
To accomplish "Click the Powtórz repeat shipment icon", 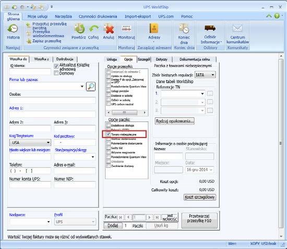I will [x=79, y=28].
